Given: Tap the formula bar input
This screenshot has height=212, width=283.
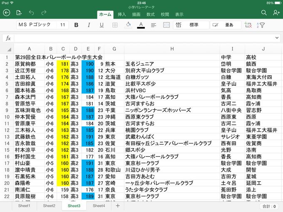Looking at the screenshot, I should click(x=144, y=38).
